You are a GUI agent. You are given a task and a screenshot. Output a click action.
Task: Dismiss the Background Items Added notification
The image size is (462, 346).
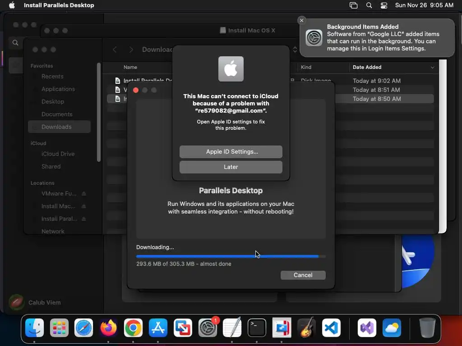(301, 20)
